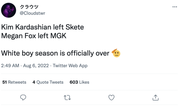
Task: Open the share upload arrow icon
Action: tap(155, 98)
